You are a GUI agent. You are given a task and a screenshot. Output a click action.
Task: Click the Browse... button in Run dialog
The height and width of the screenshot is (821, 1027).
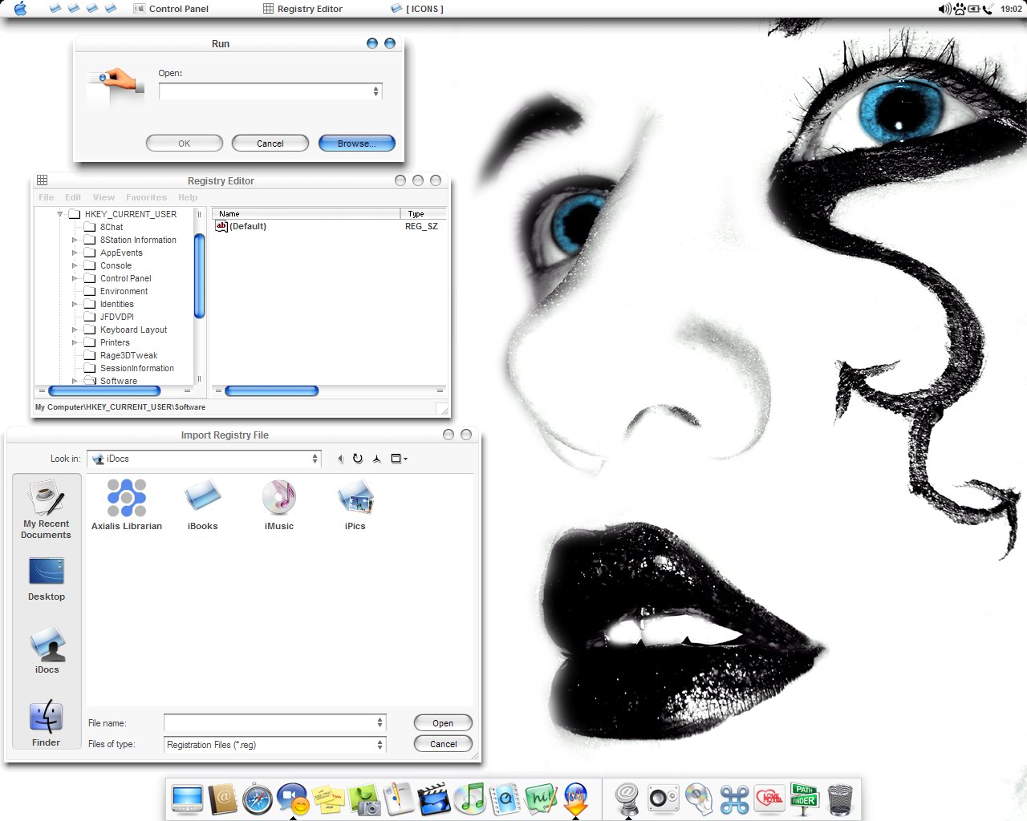click(x=356, y=144)
